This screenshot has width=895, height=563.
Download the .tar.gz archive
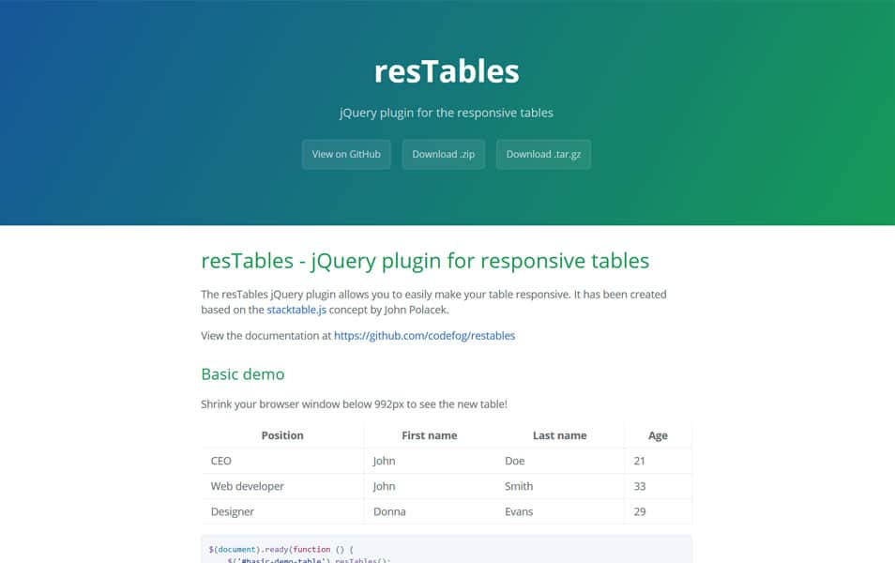(543, 154)
